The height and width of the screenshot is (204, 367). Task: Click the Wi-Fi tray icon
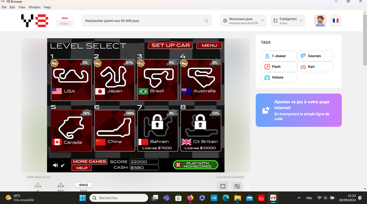pos(319,198)
